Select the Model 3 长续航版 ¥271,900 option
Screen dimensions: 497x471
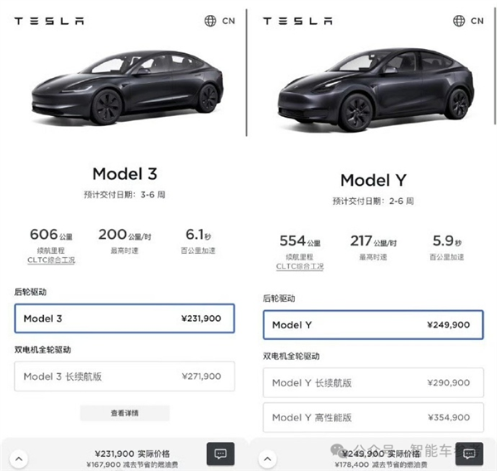124,376
